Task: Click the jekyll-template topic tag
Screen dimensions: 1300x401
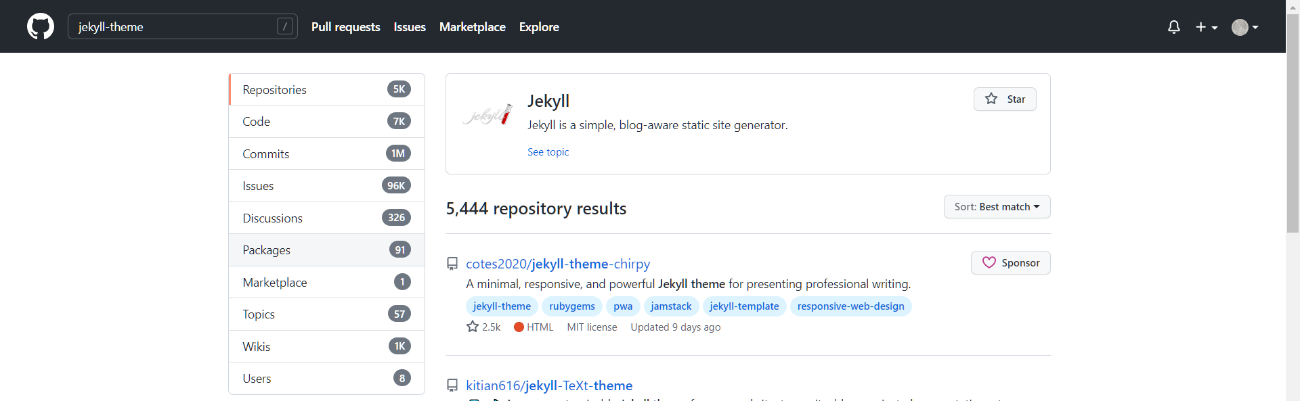Action: (x=744, y=306)
